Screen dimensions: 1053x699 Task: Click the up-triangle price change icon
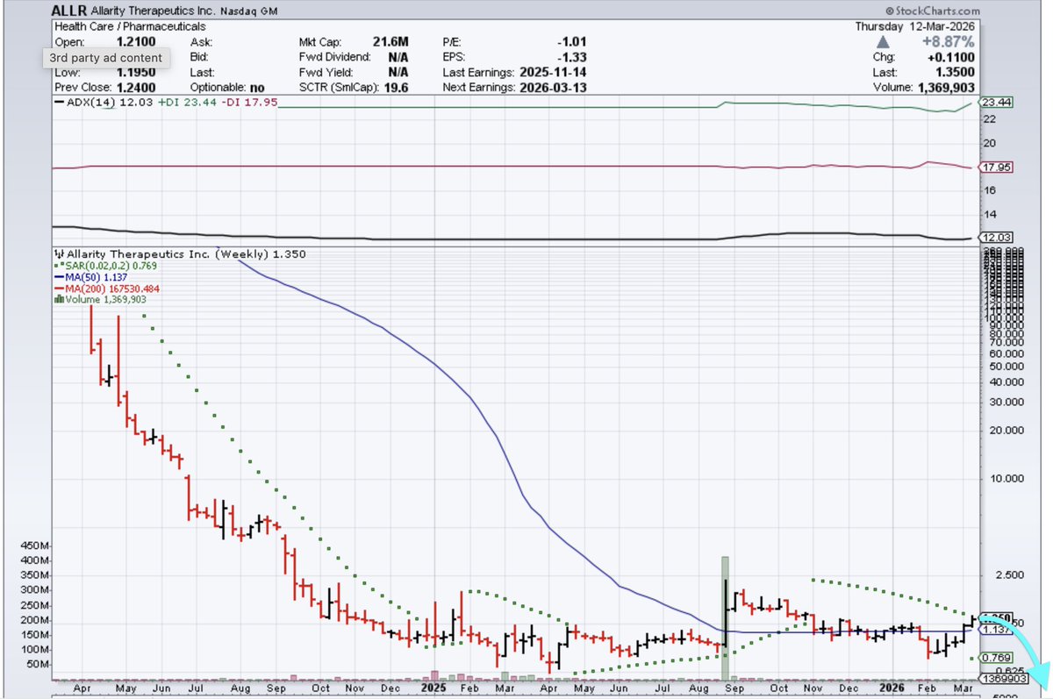pyautogui.click(x=884, y=42)
